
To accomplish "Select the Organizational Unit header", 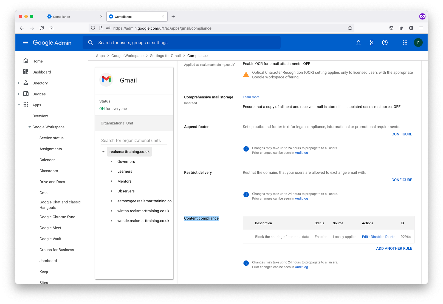I will coord(134,123).
